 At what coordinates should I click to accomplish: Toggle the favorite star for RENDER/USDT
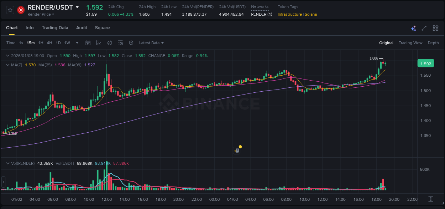pos(10,10)
